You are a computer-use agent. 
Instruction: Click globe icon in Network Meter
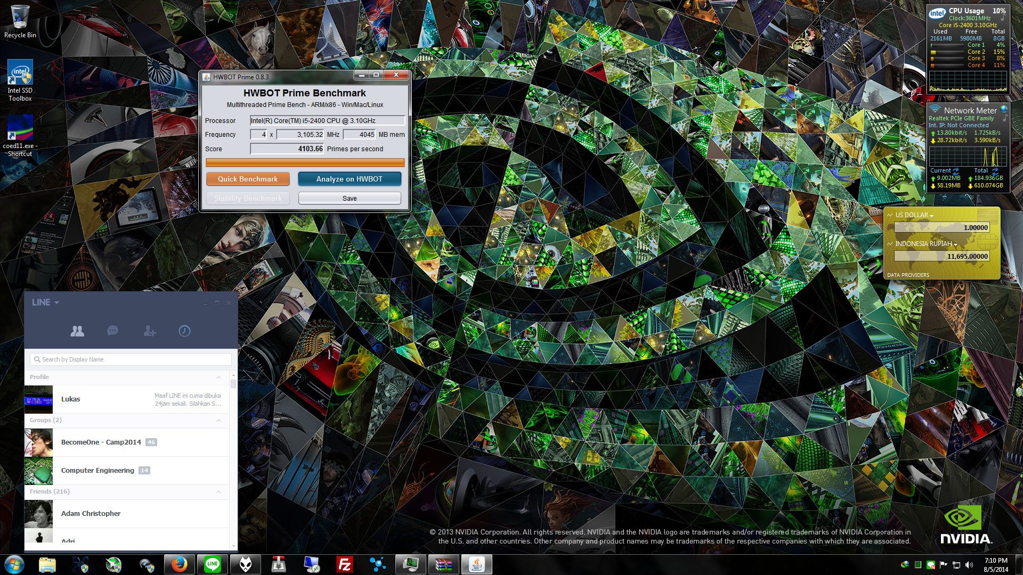point(1004,109)
